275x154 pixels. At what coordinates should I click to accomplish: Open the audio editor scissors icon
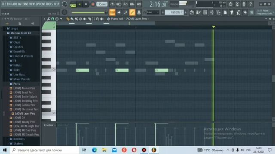[x=237, y=4]
